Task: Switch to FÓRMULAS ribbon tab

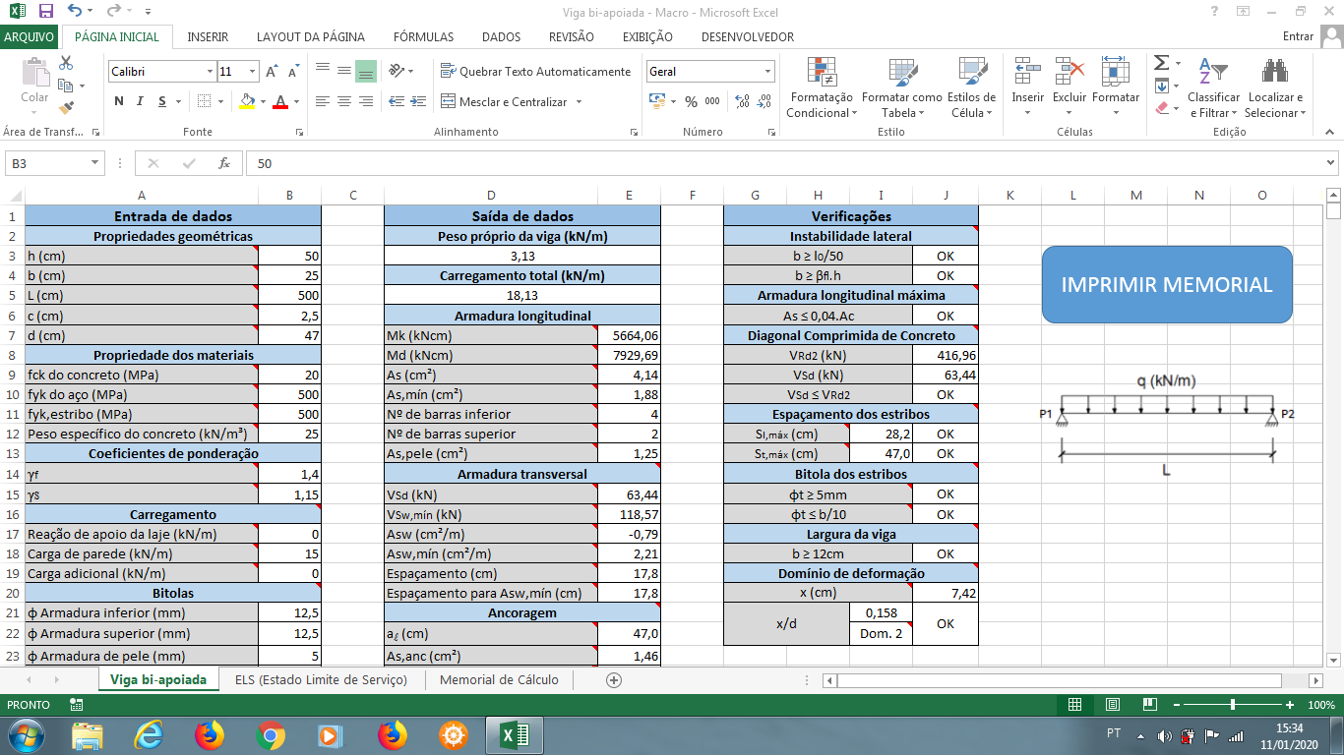Action: [423, 36]
